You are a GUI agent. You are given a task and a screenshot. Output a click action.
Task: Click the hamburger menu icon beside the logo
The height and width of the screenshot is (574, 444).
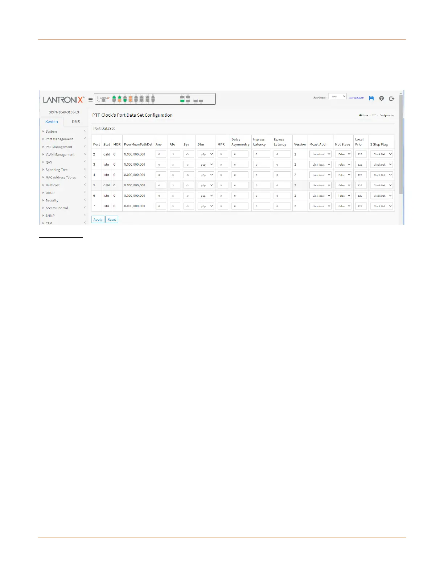tap(90, 100)
